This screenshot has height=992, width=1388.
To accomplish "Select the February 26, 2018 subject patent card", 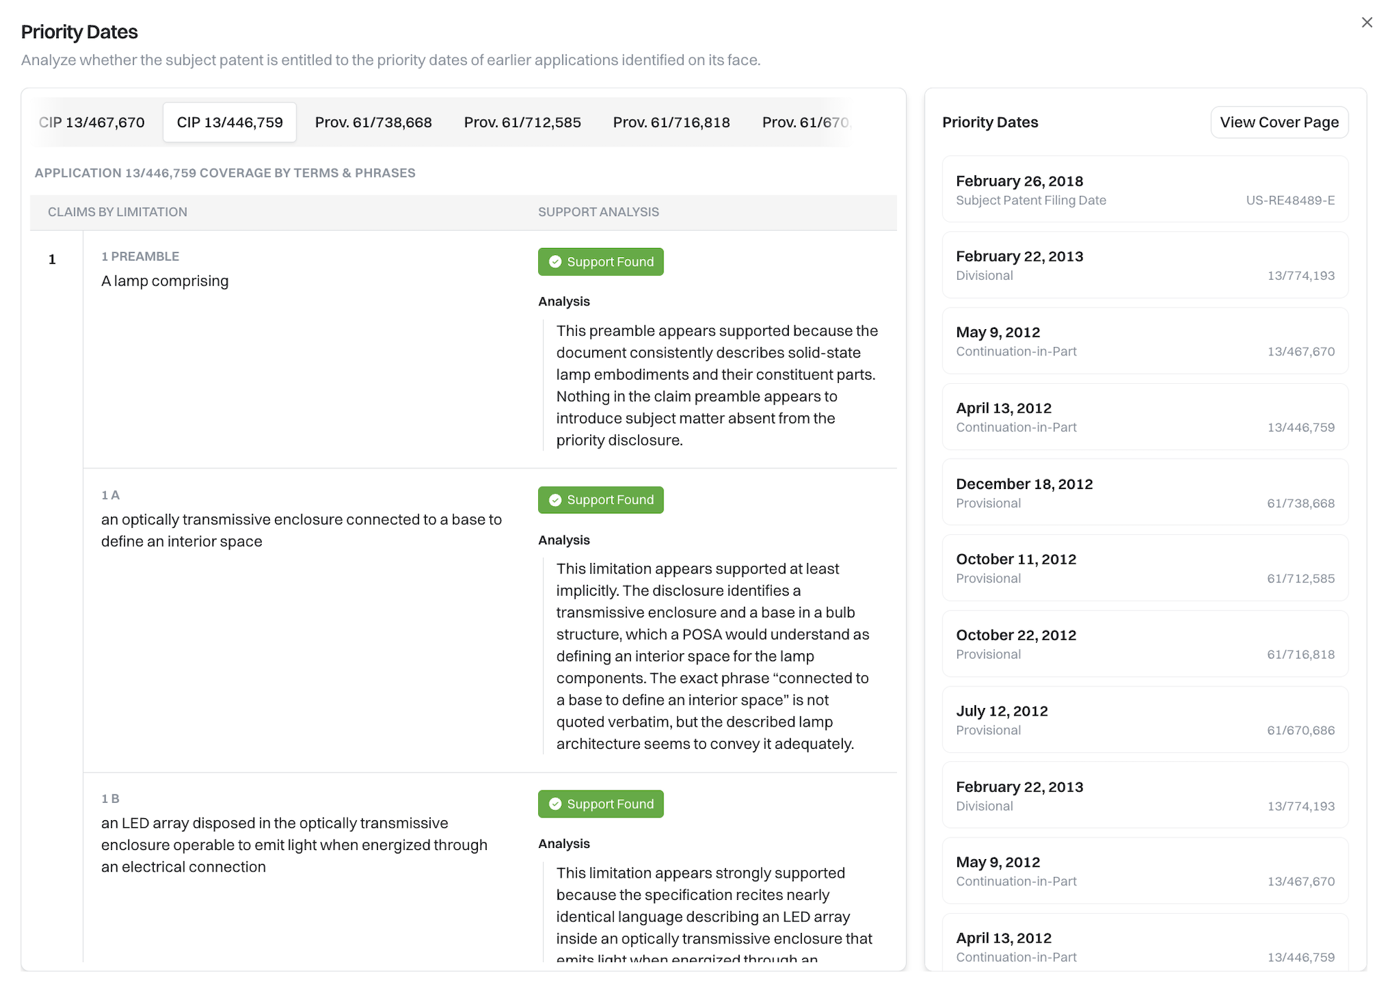I will (1144, 189).
